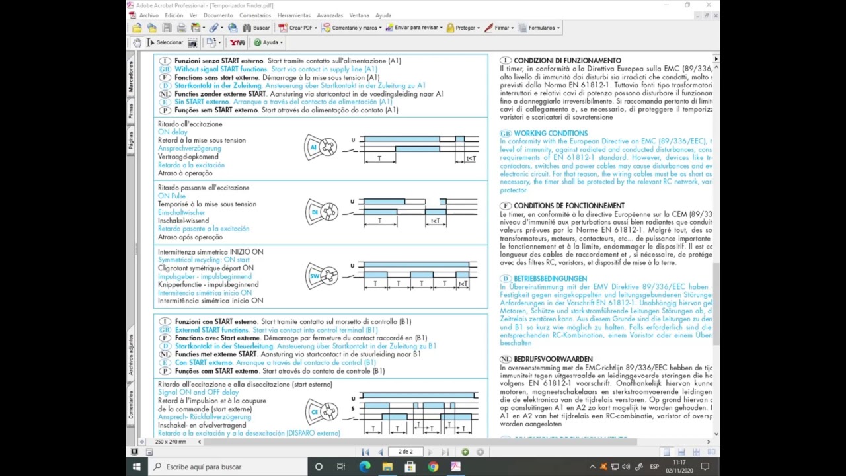Open the Firmas side panel tab
The width and height of the screenshot is (846, 476).
131,111
